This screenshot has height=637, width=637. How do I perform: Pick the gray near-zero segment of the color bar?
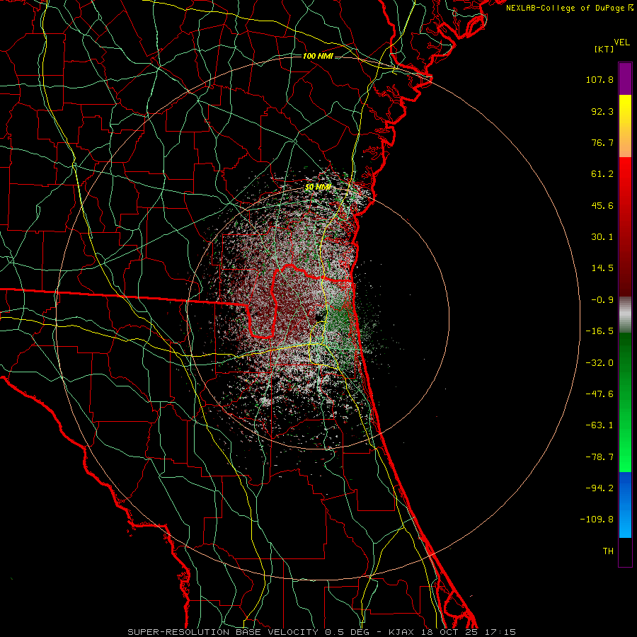(625, 314)
